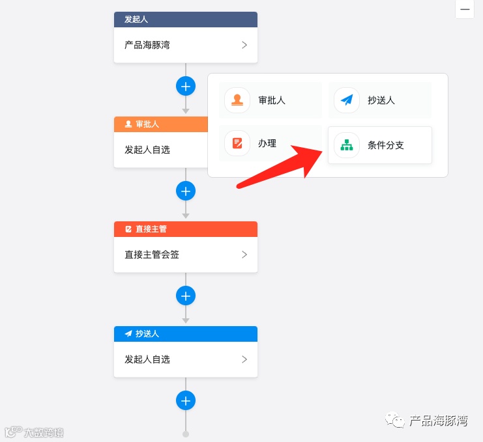Click the red 直接主管 card header

click(185, 229)
